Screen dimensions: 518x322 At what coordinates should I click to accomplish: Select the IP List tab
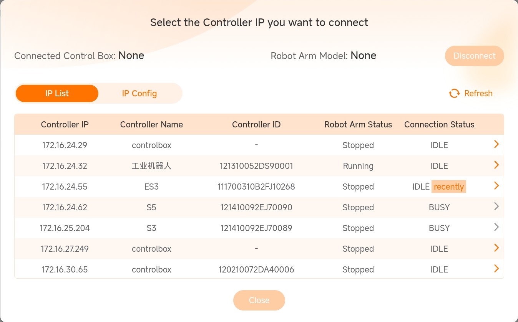pos(57,93)
